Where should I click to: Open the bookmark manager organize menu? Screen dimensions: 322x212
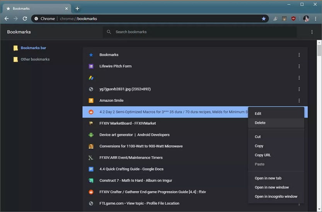point(312,32)
